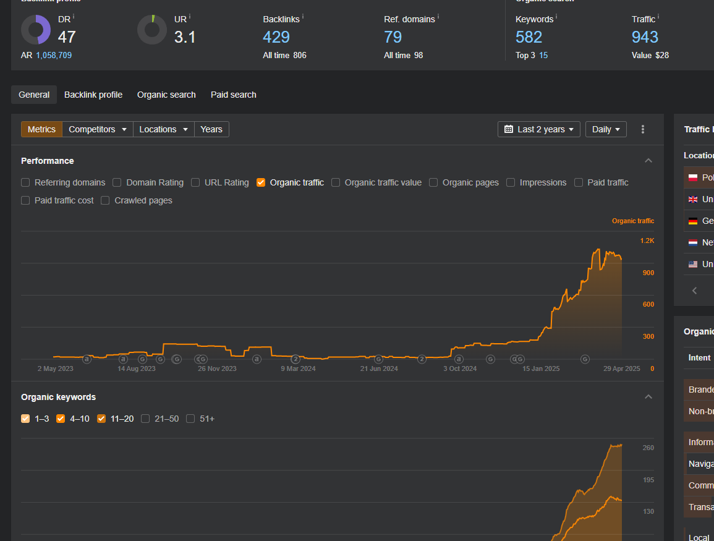Open the three-dot chart options menu
714x541 pixels.
coord(643,129)
